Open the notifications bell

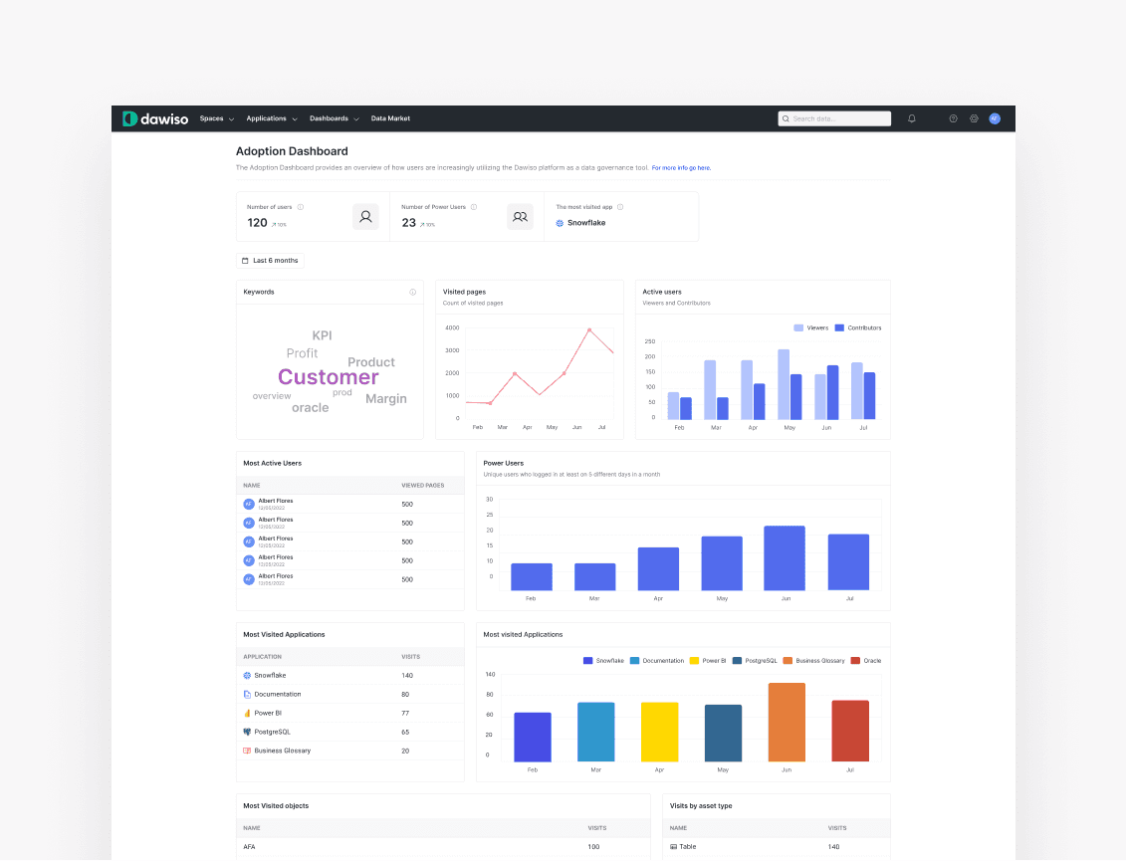(911, 118)
